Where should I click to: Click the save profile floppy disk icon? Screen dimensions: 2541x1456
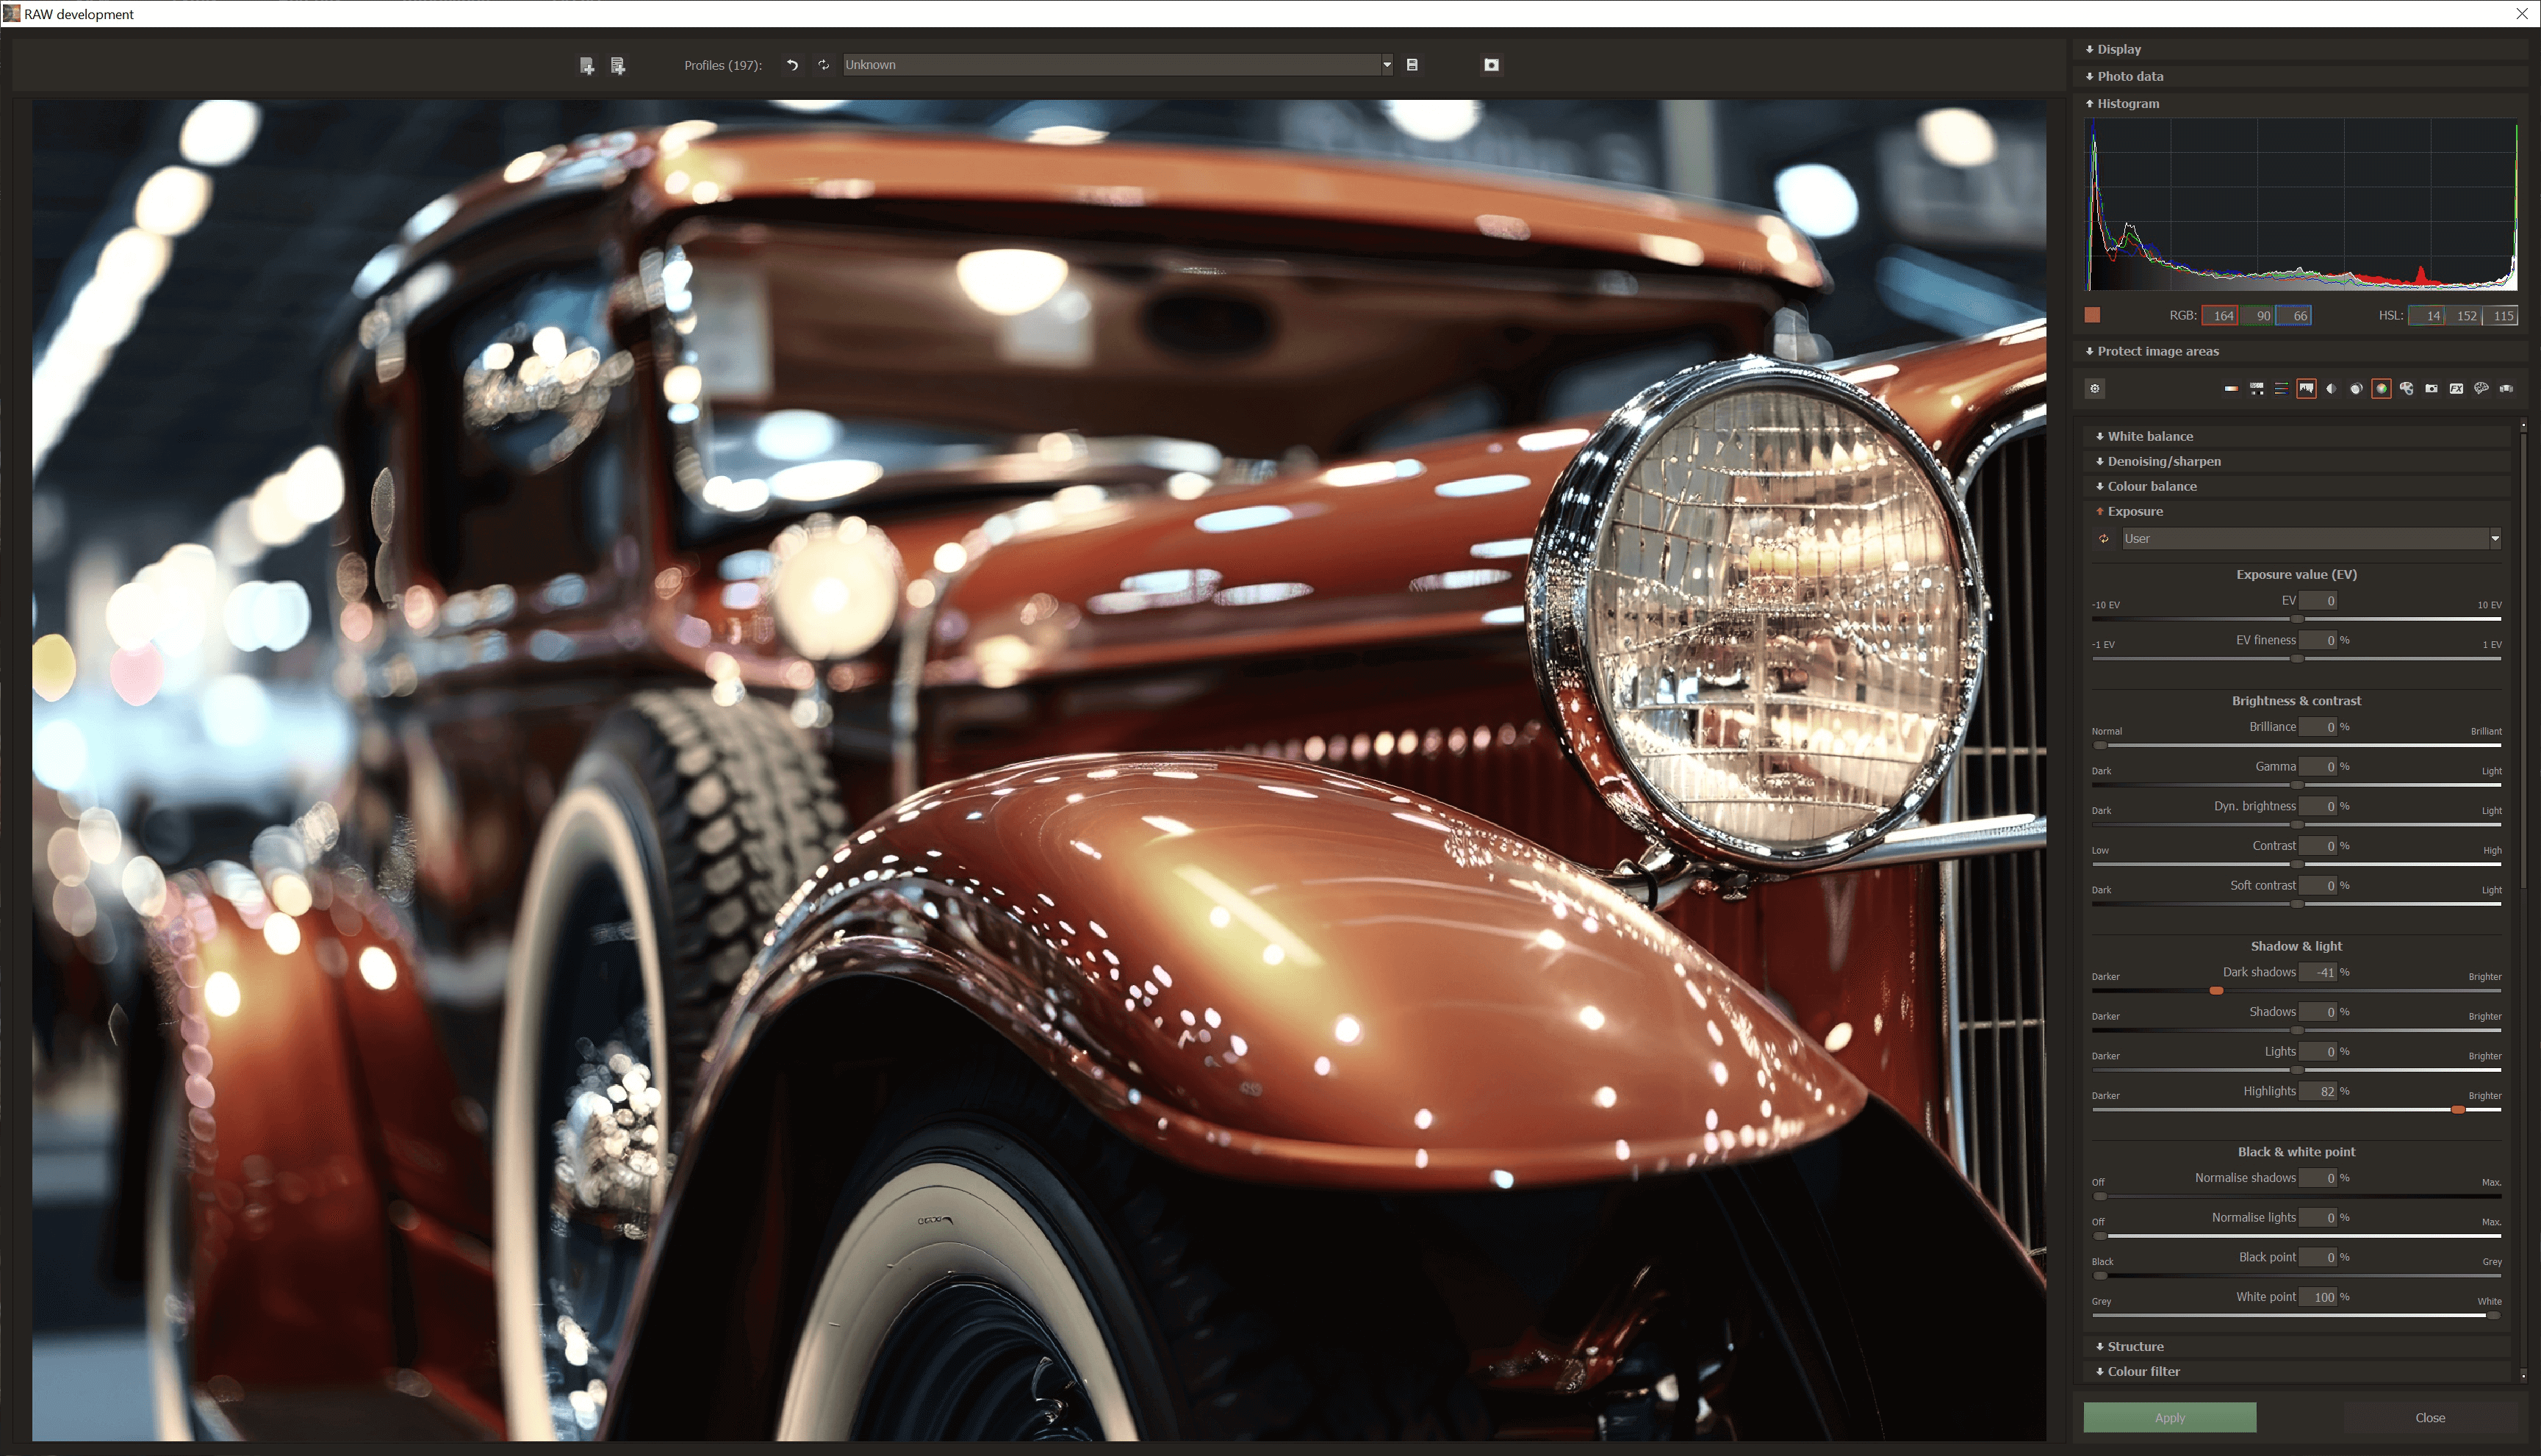click(x=1412, y=65)
